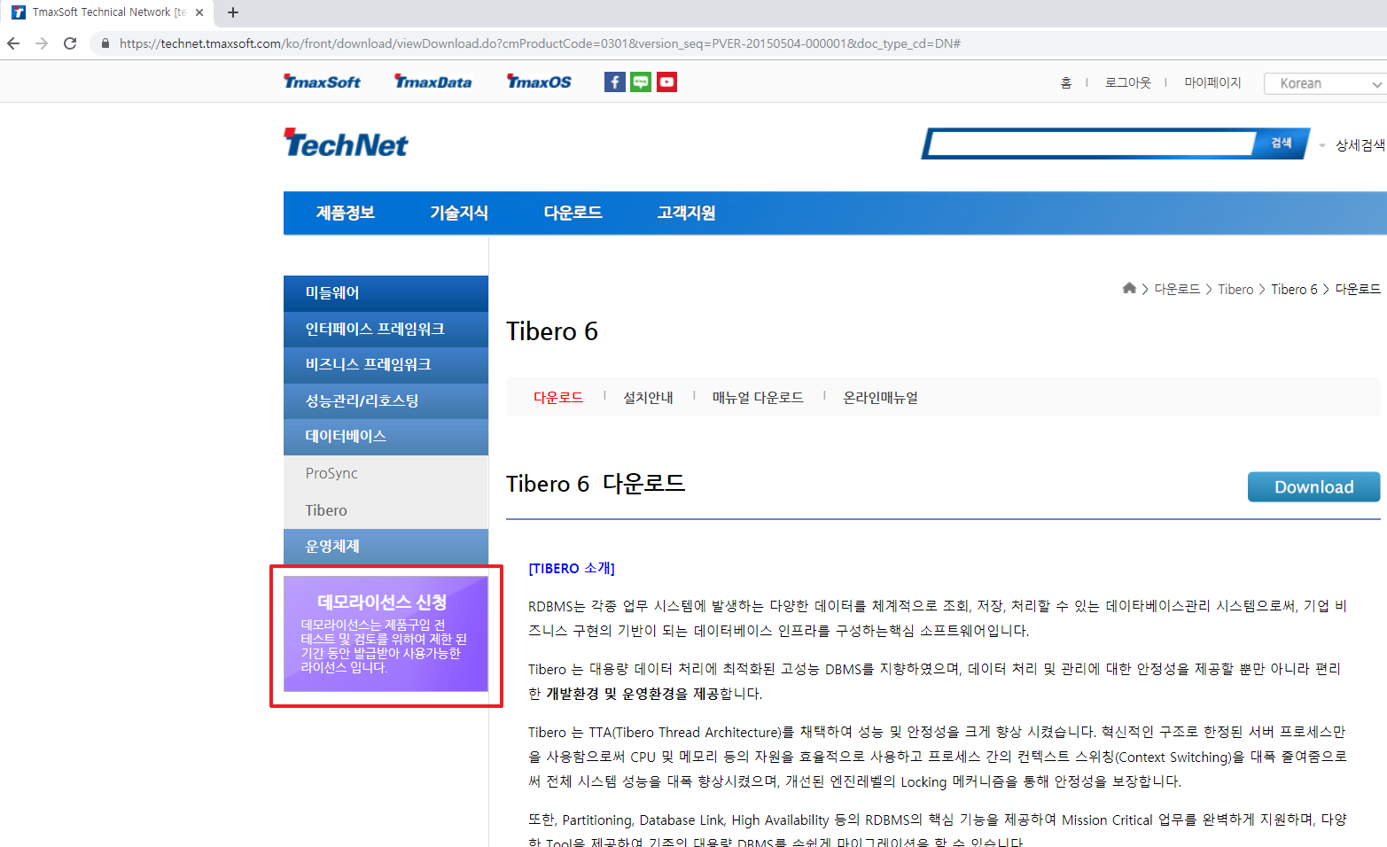This screenshot has height=847, width=1387.
Task: Select 운영체제 sidebar item
Action: 386,547
